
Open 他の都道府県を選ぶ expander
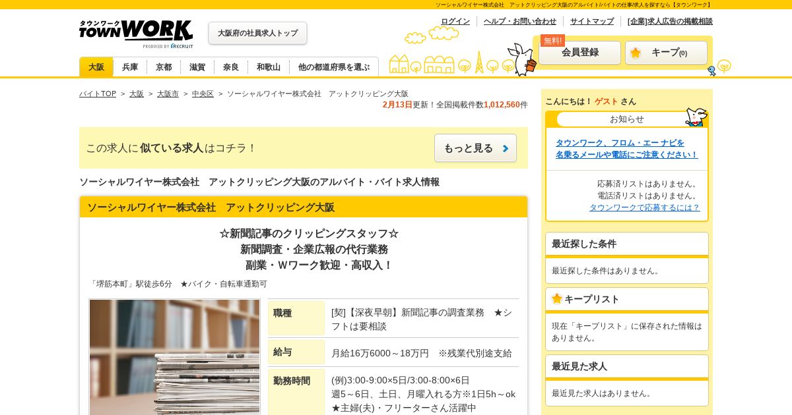click(x=334, y=67)
